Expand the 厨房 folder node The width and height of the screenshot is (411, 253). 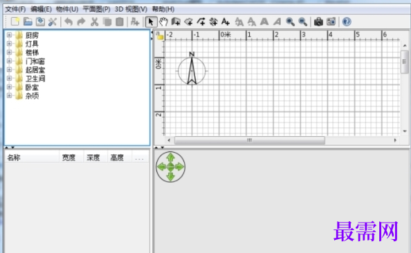[x=9, y=35]
